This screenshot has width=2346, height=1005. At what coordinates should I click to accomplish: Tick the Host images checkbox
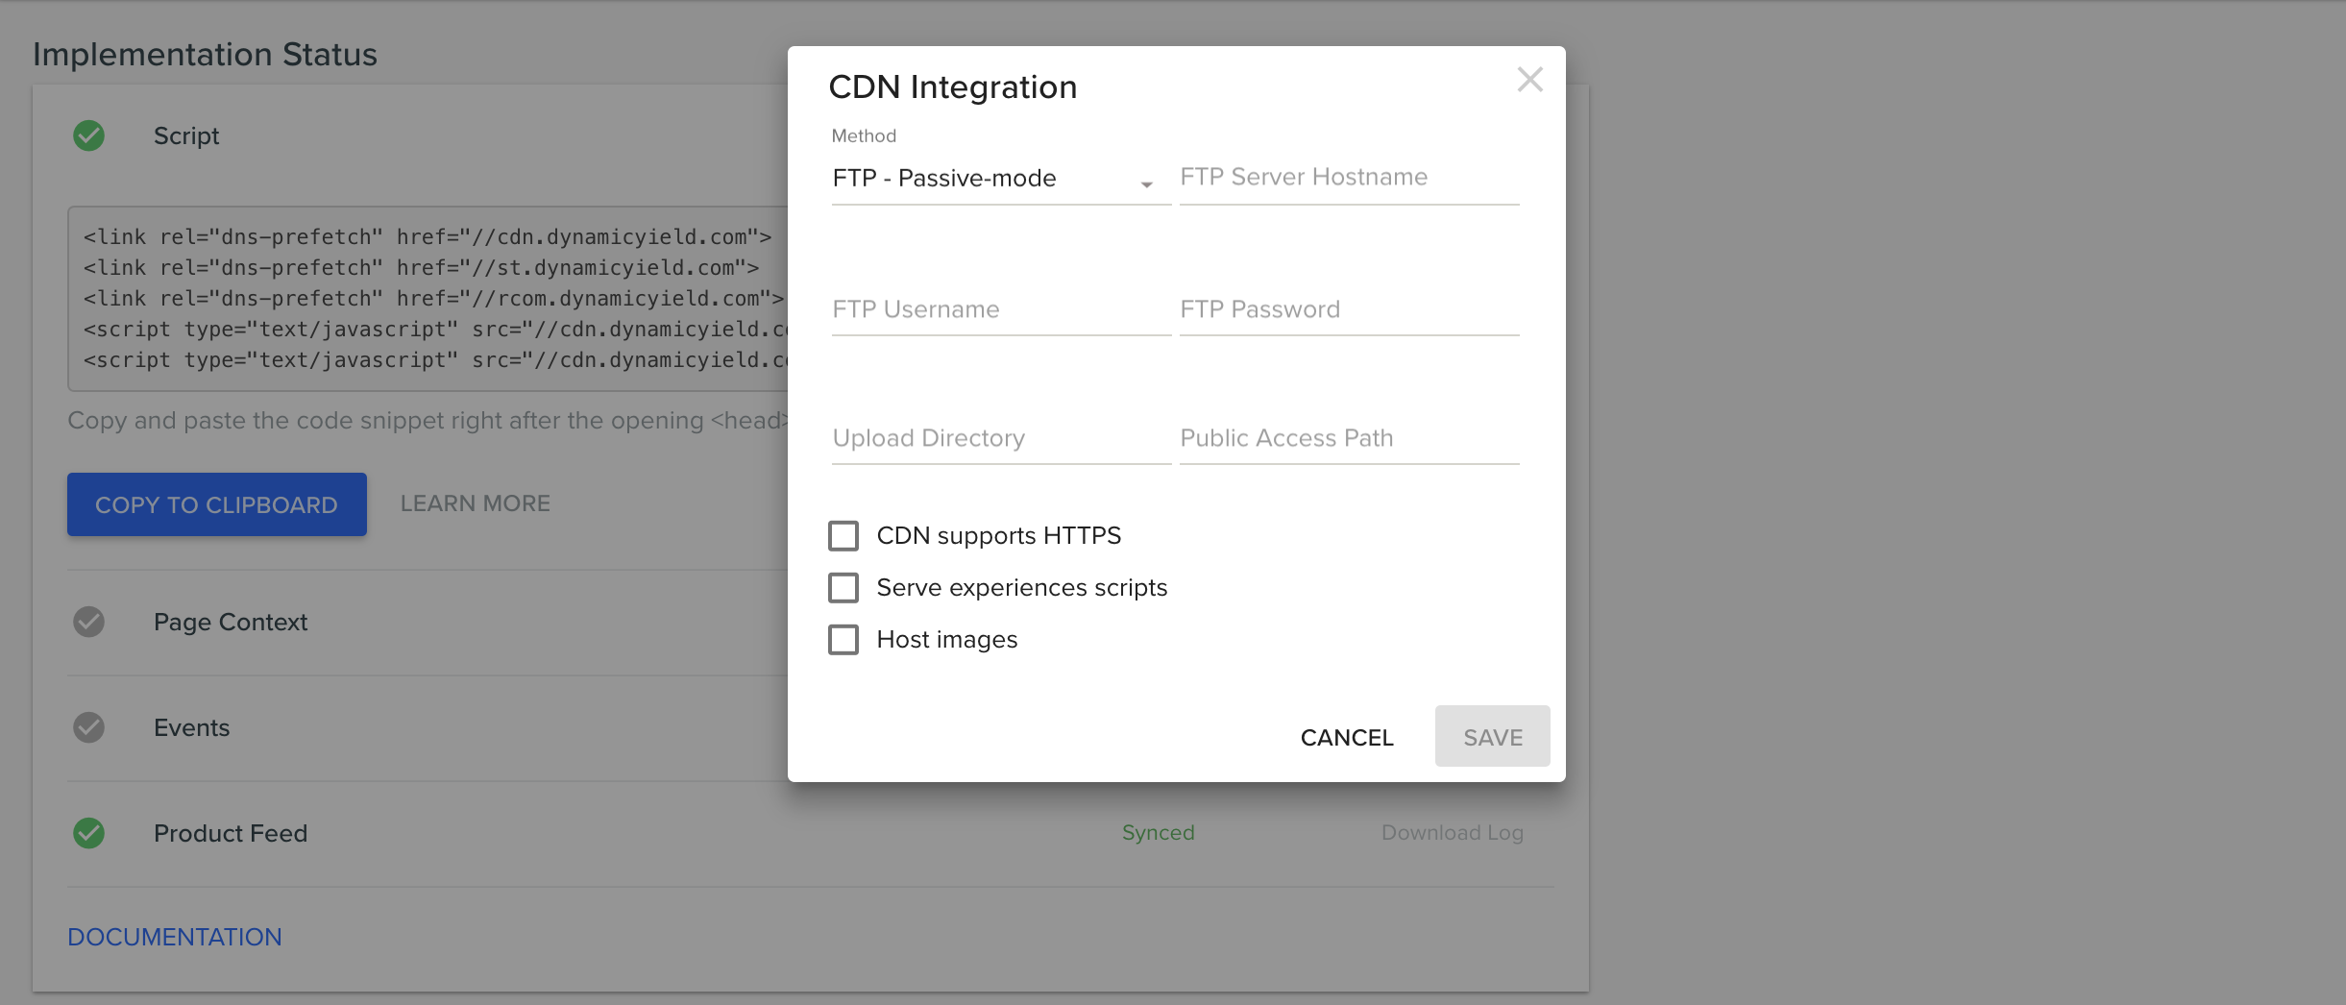(843, 639)
